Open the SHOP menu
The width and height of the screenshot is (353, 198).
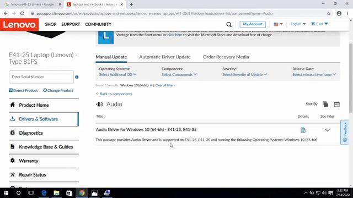coord(51,24)
